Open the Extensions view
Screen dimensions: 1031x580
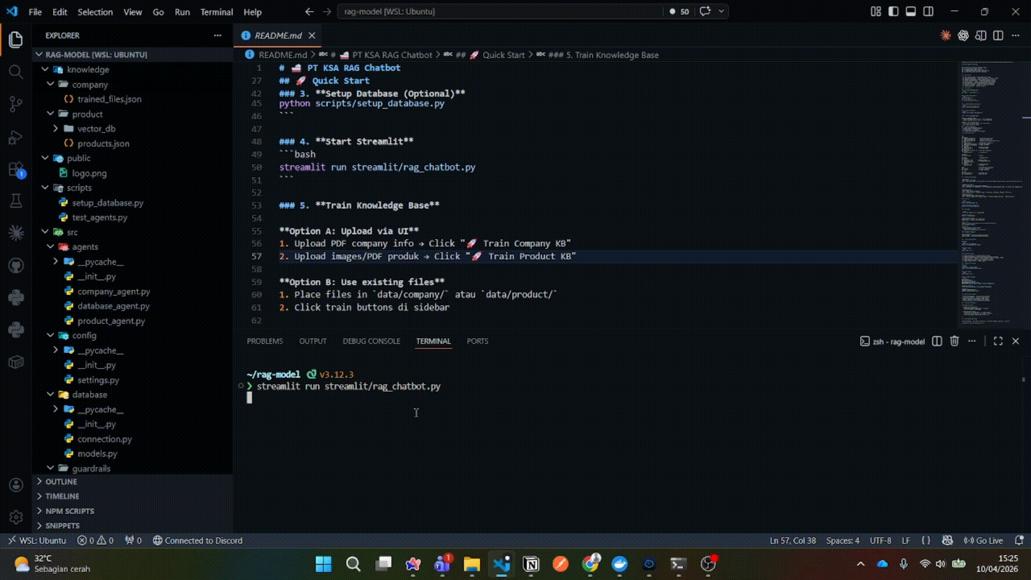(16, 170)
